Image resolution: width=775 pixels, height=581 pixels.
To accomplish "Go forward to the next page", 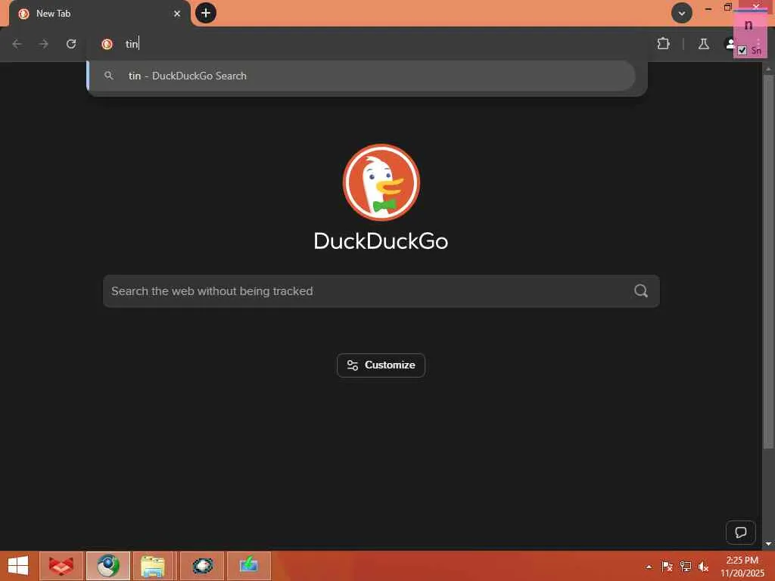I will [44, 44].
